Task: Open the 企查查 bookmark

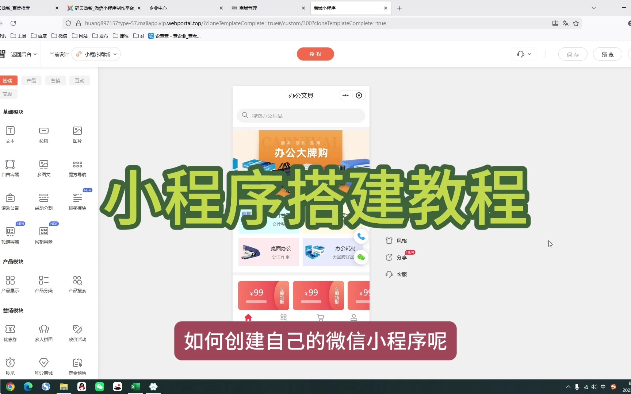Action: point(175,36)
